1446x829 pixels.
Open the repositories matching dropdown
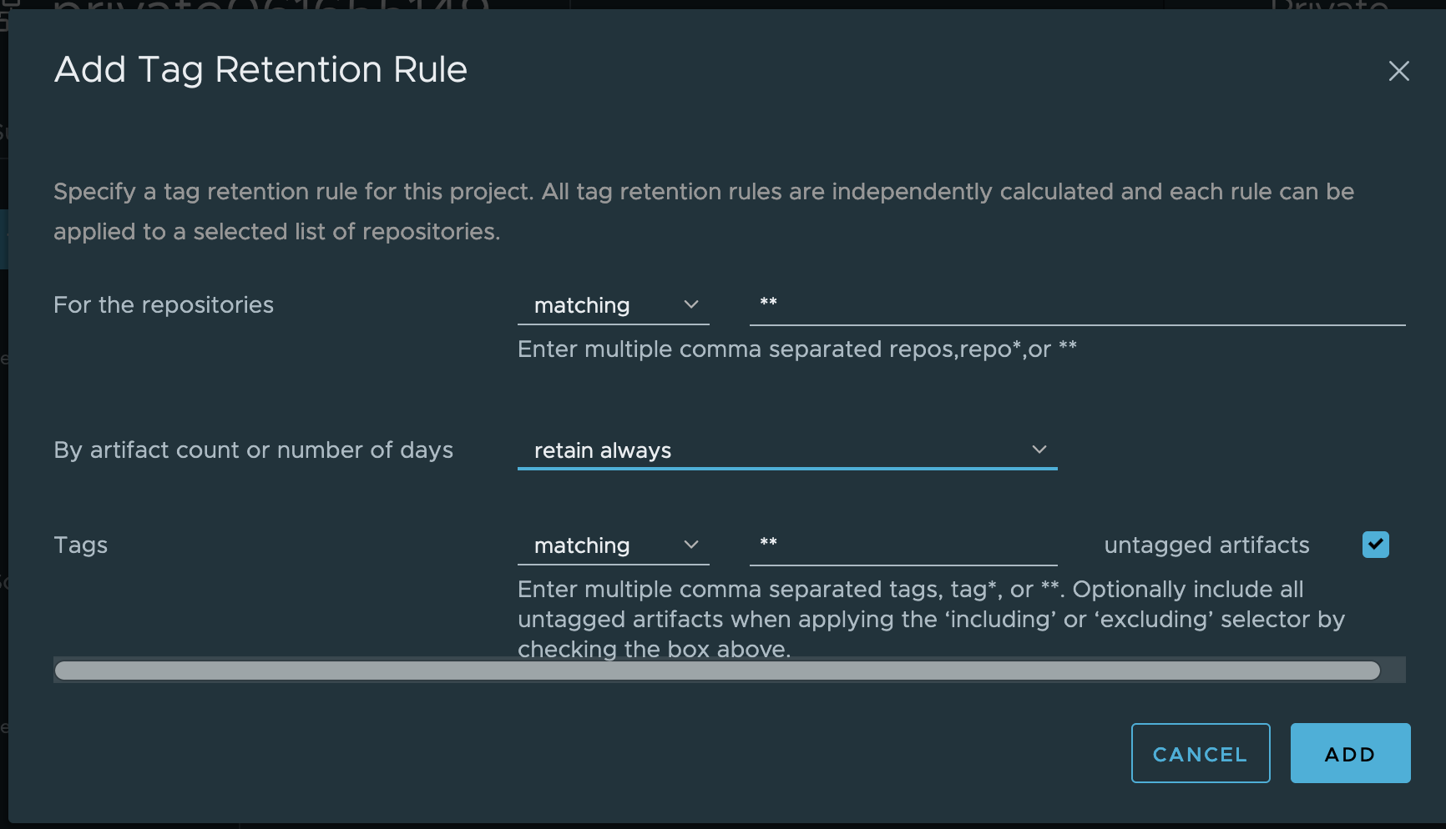(x=614, y=305)
